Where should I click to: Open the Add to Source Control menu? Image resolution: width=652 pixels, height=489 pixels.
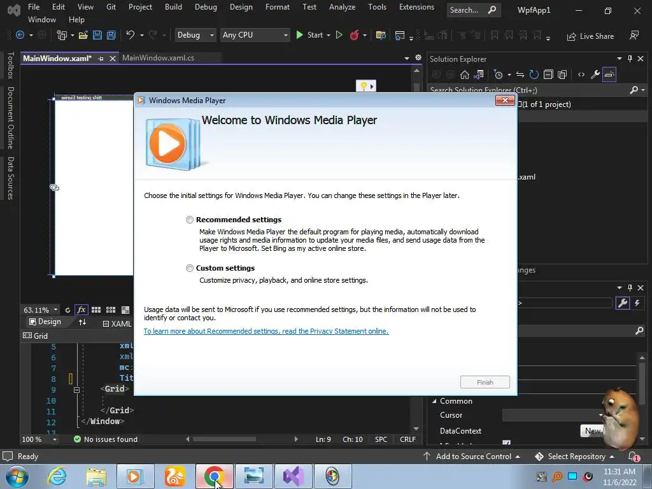[x=472, y=457]
